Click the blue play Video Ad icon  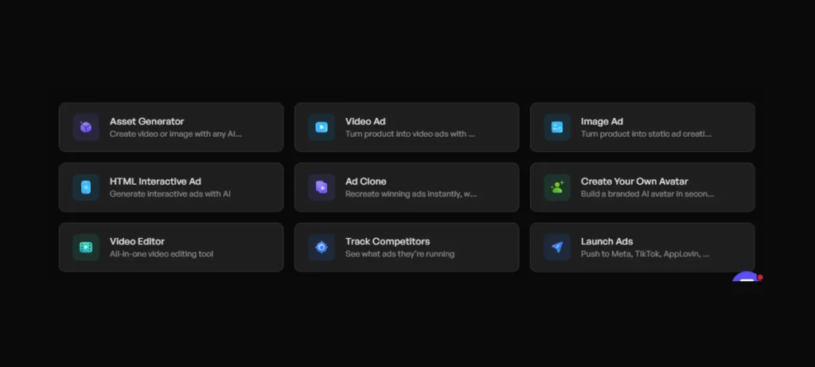point(322,127)
